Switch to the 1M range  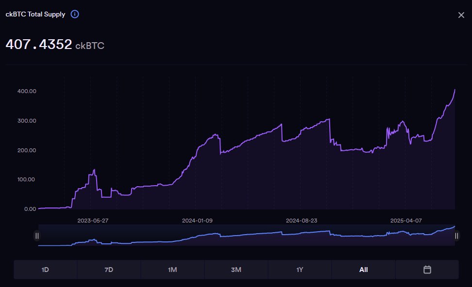click(172, 270)
